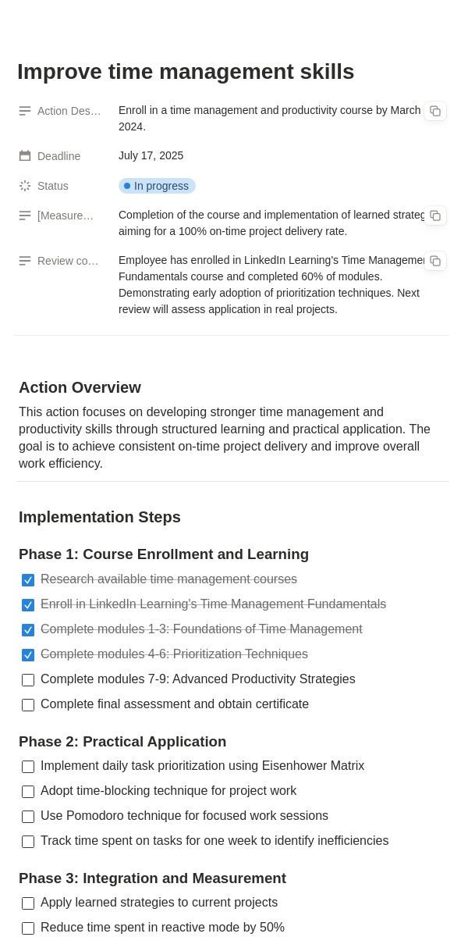Screen dimensions: 468x937
Task: Check Adopt time-blocking technique item
Action: pyautogui.click(x=28, y=792)
